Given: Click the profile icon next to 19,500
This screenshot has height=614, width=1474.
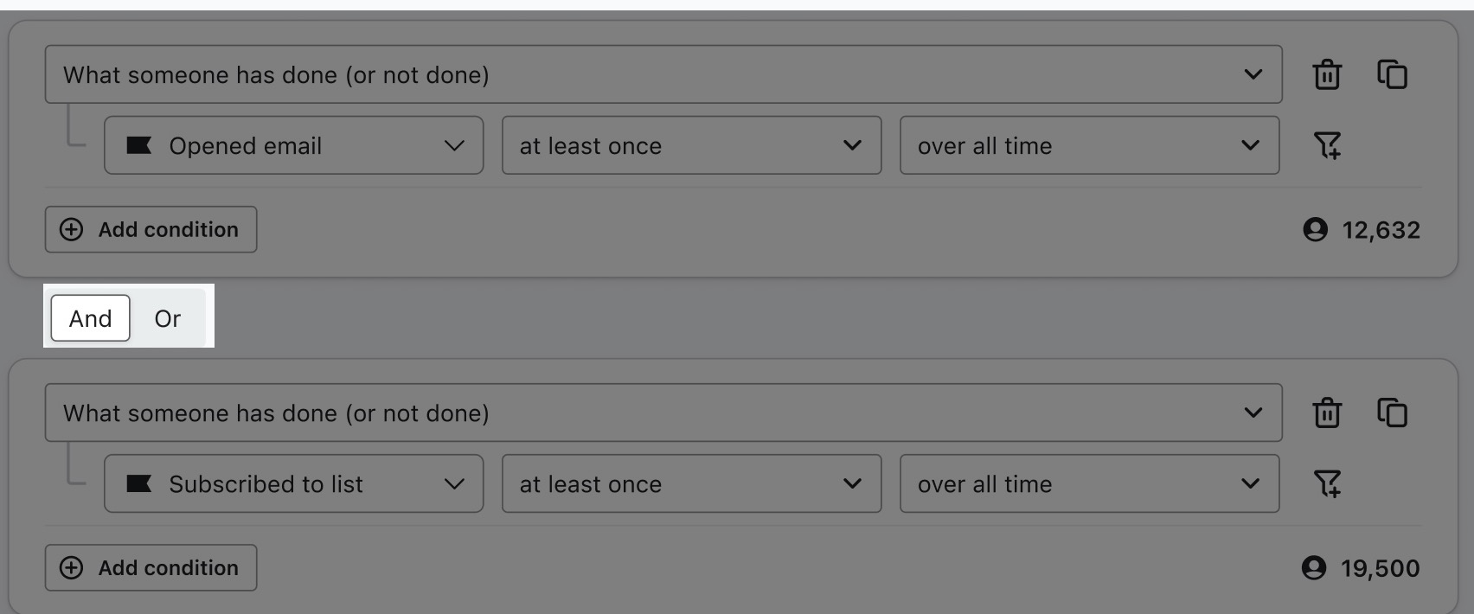Looking at the screenshot, I should click(1316, 568).
